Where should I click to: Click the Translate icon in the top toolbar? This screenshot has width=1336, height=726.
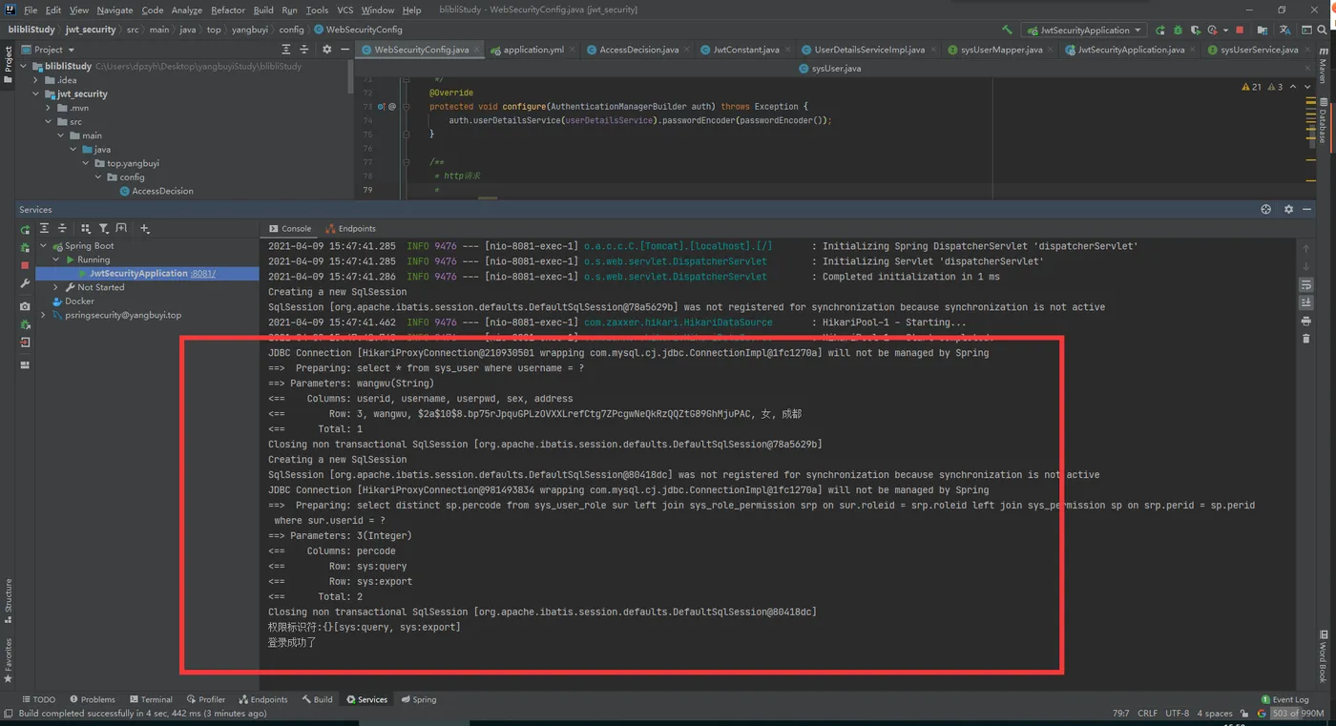point(1284,31)
